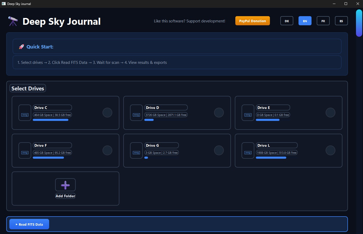Viewport: 363px width, 234px height.
Task: Click '3 GB Space | 2.7 GB free'
Action: pyautogui.click(x=161, y=153)
